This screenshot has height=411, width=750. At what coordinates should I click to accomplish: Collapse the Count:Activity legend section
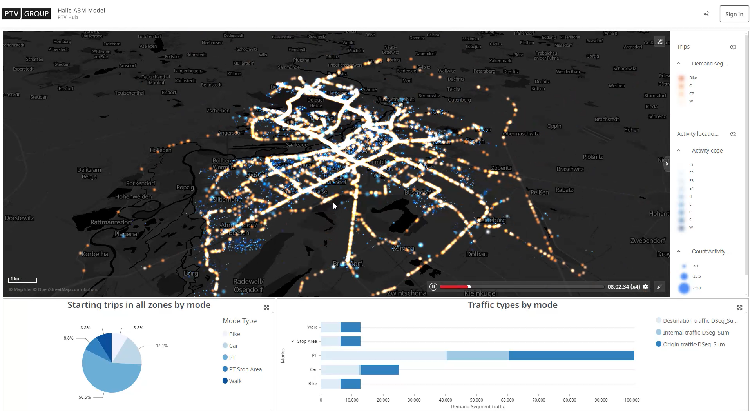pos(679,251)
